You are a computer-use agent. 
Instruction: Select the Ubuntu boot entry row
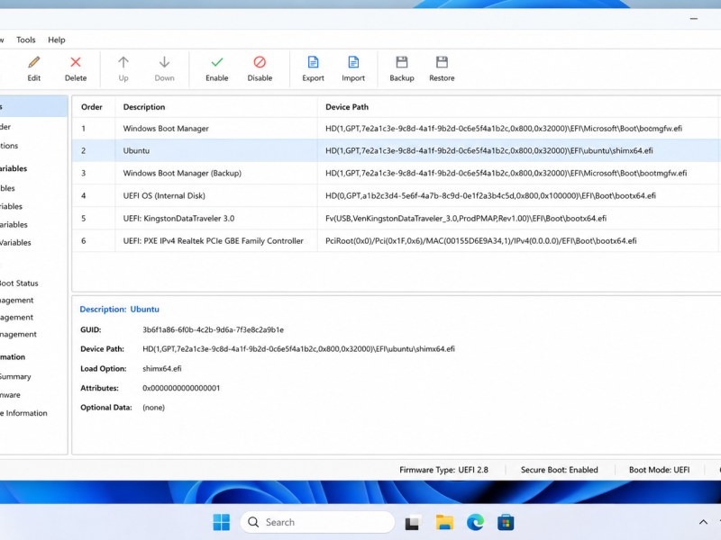pos(397,150)
